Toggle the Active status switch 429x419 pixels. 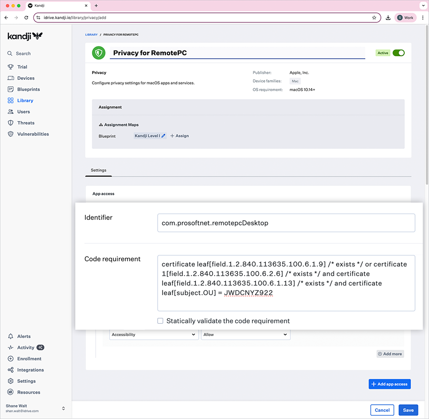click(x=398, y=53)
